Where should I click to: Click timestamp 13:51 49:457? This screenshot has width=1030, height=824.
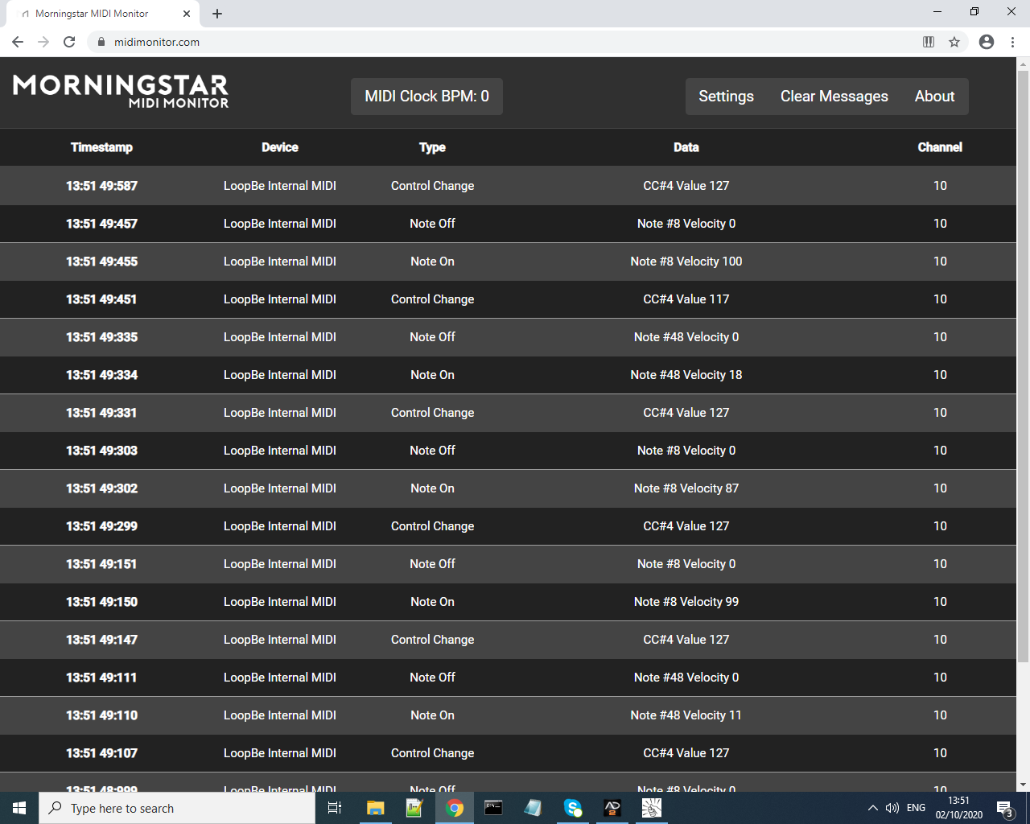pyautogui.click(x=101, y=224)
